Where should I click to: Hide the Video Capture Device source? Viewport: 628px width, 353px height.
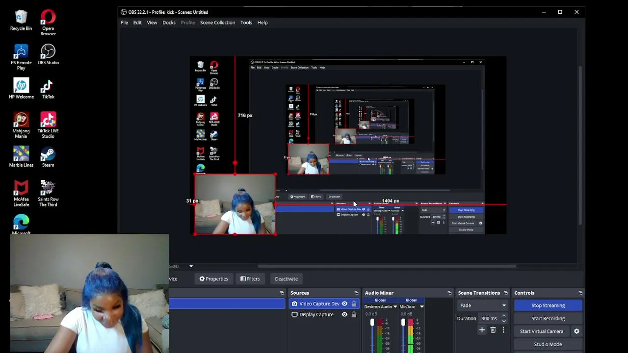(344, 304)
